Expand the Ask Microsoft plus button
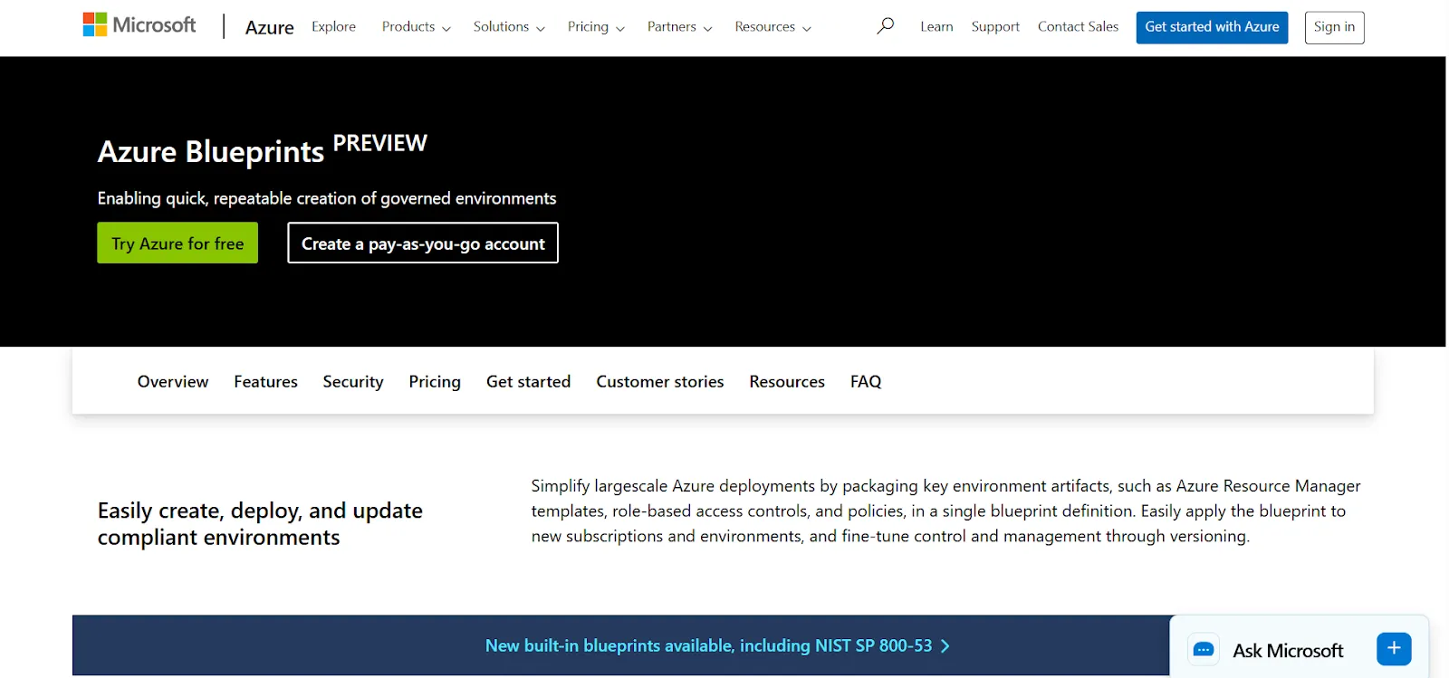1449x678 pixels. [1394, 648]
